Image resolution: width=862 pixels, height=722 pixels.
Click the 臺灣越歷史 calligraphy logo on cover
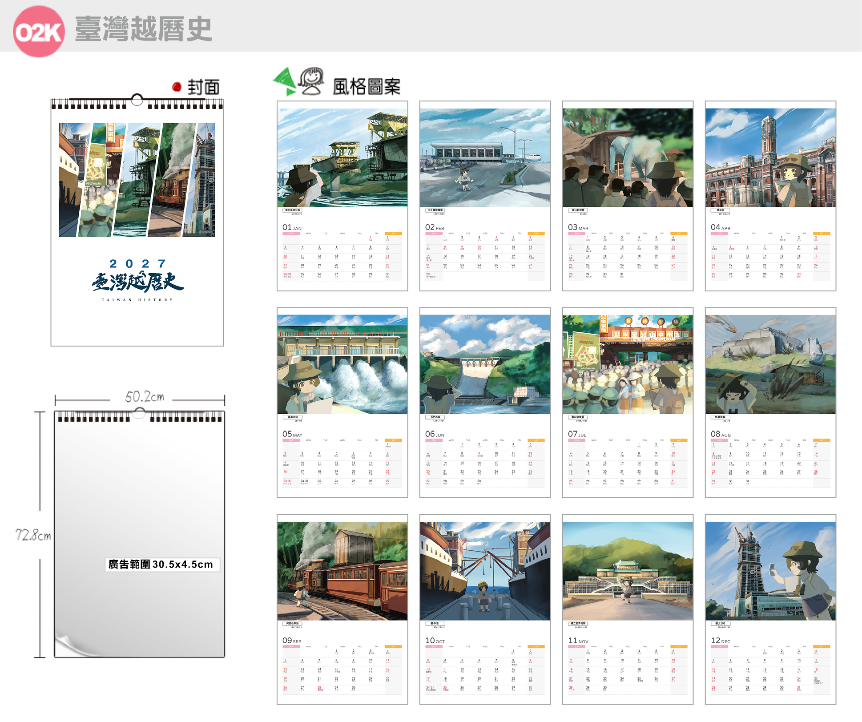tap(137, 281)
